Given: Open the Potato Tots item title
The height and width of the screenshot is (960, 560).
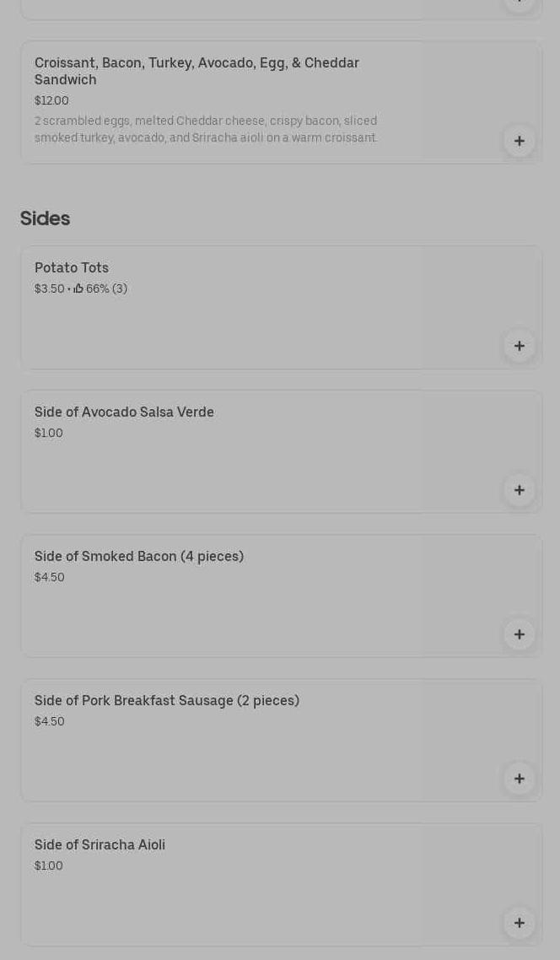Looking at the screenshot, I should (72, 268).
